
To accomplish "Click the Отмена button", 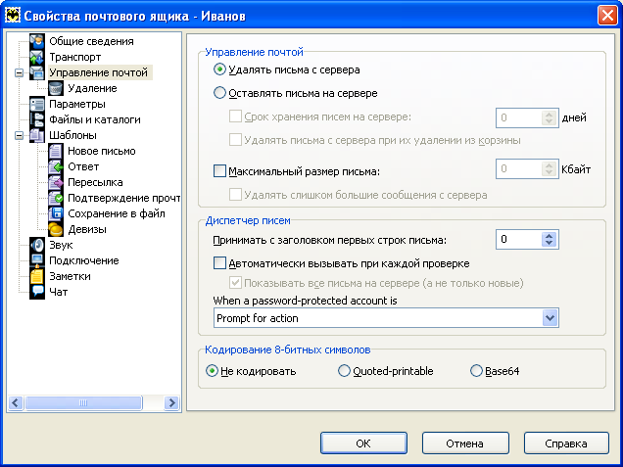I will (465, 444).
